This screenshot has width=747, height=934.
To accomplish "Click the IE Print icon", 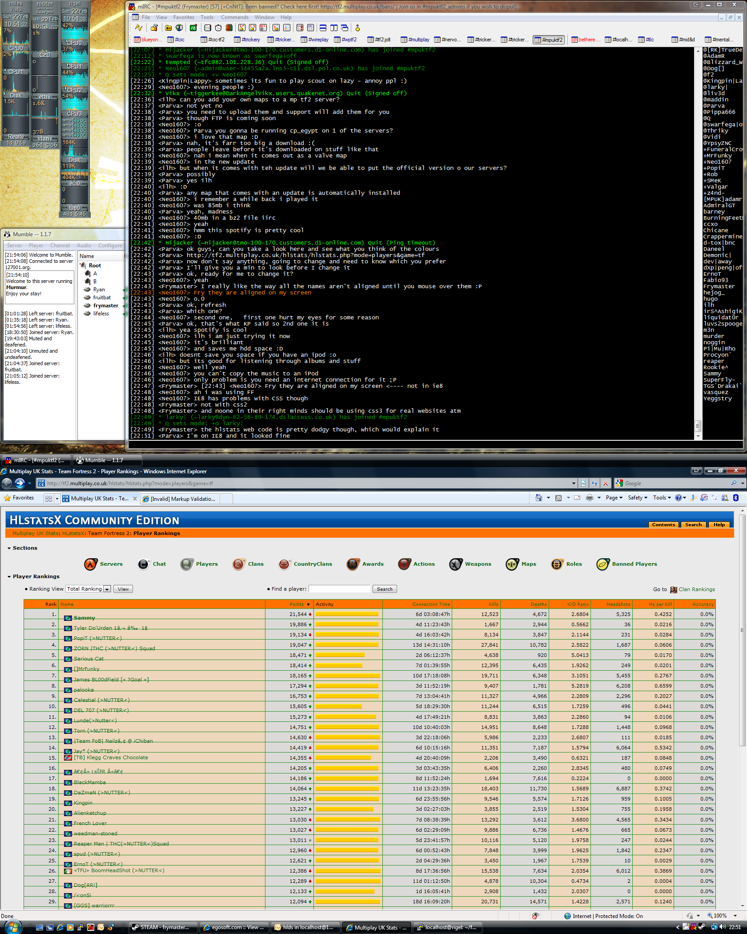I will pos(589,498).
